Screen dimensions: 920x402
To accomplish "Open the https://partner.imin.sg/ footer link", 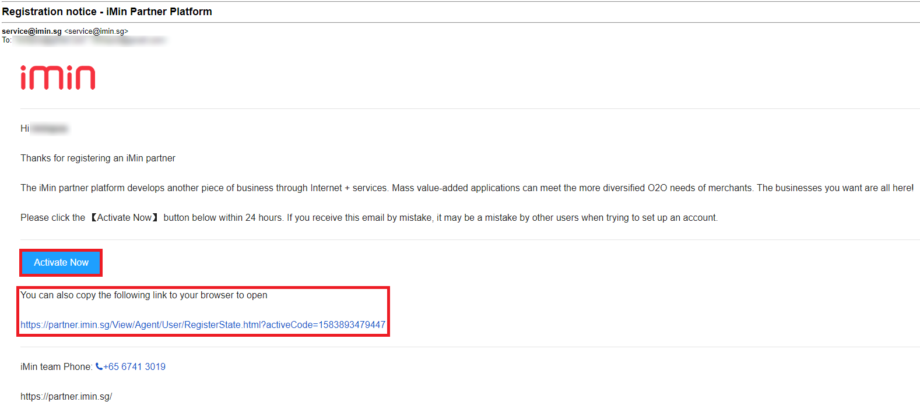I will [x=66, y=397].
